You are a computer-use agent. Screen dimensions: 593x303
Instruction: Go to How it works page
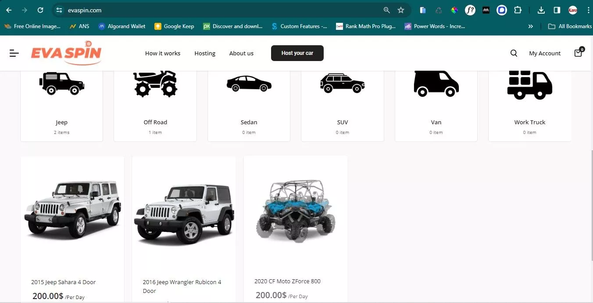point(163,53)
